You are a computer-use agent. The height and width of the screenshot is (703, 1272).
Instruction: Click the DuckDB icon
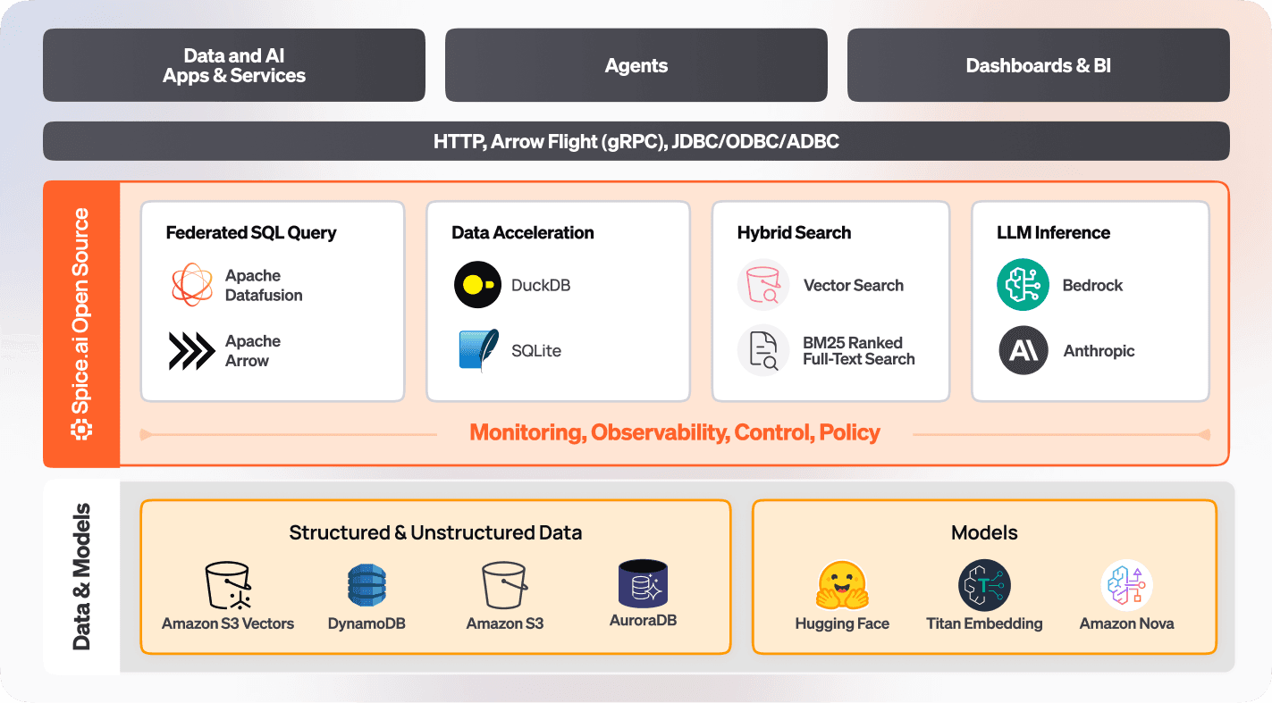point(477,285)
